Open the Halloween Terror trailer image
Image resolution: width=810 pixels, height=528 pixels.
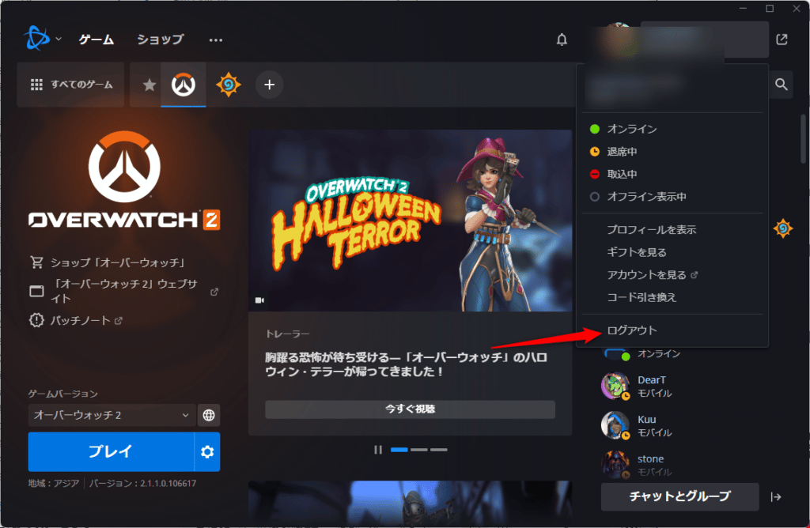coord(411,221)
